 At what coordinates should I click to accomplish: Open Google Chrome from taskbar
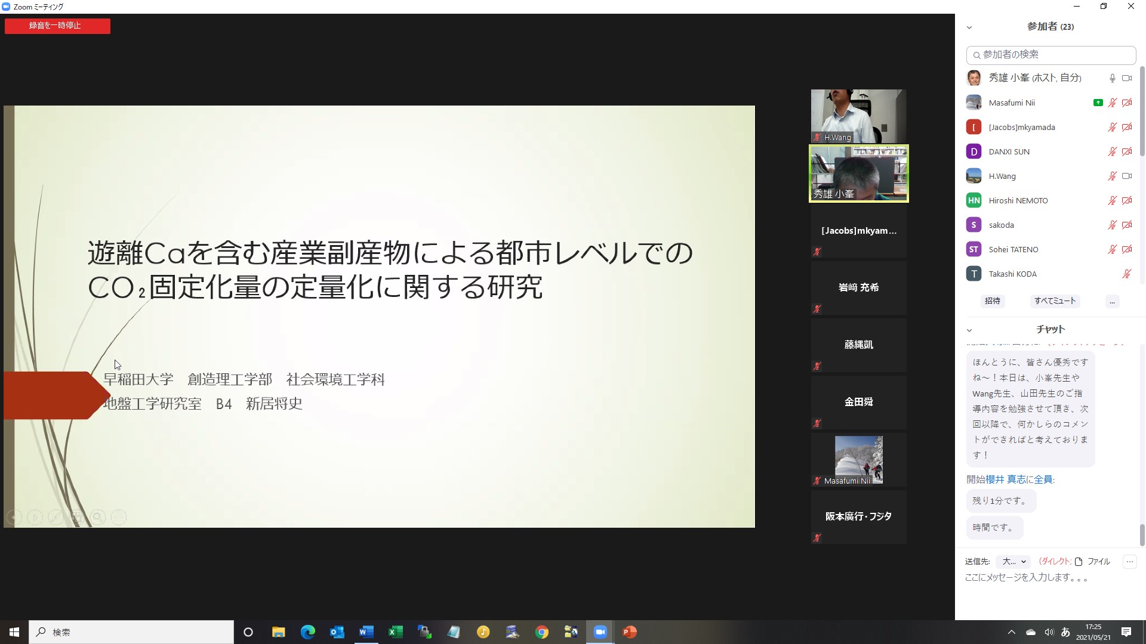pyautogui.click(x=541, y=632)
